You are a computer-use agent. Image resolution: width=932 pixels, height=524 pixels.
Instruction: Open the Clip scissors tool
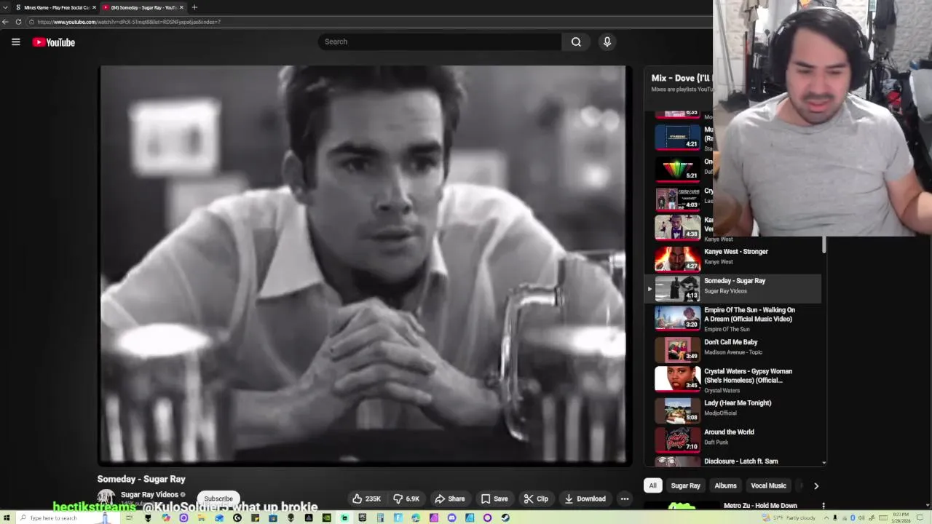[536, 499]
